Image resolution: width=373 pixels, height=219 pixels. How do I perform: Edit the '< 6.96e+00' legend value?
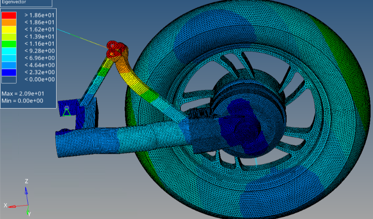tap(39, 58)
